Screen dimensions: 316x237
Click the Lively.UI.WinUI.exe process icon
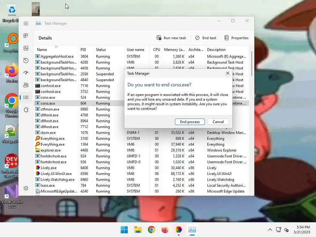coord(37,173)
